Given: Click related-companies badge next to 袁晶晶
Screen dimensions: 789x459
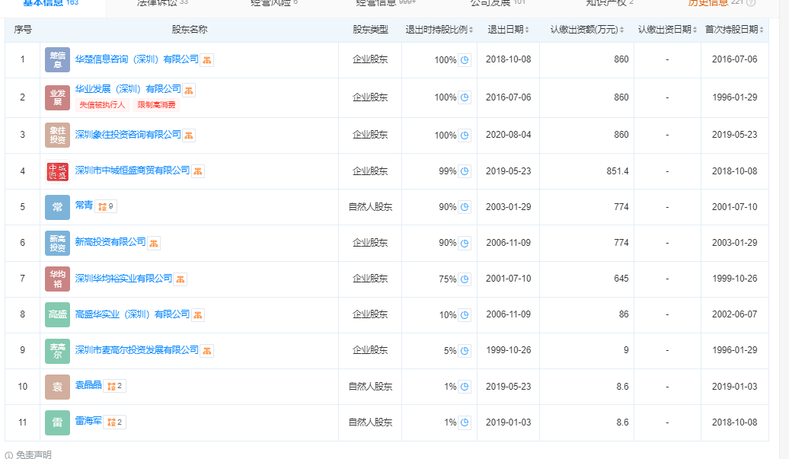Looking at the screenshot, I should 115,386.
